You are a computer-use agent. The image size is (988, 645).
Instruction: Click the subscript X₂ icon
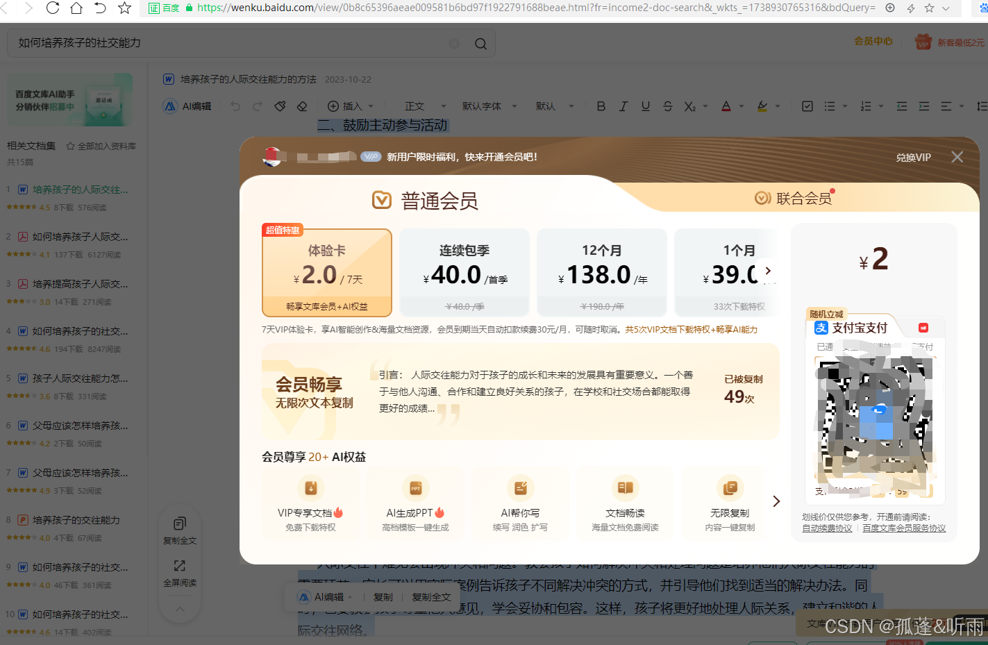point(689,106)
